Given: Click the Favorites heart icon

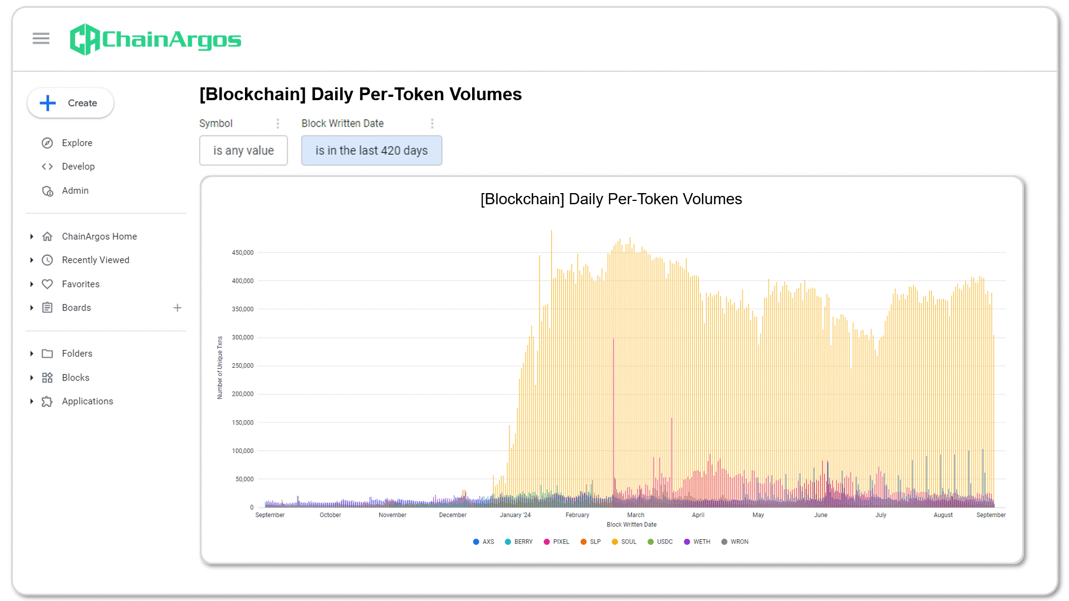Looking at the screenshot, I should [x=47, y=284].
